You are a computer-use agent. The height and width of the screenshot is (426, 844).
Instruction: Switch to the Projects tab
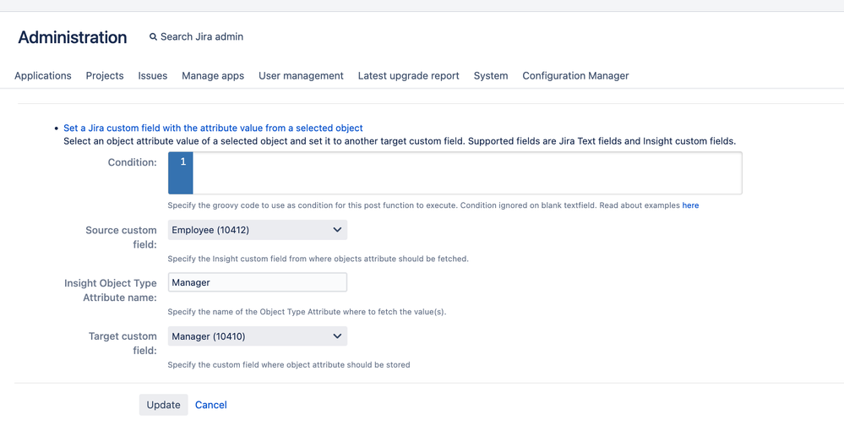point(105,76)
